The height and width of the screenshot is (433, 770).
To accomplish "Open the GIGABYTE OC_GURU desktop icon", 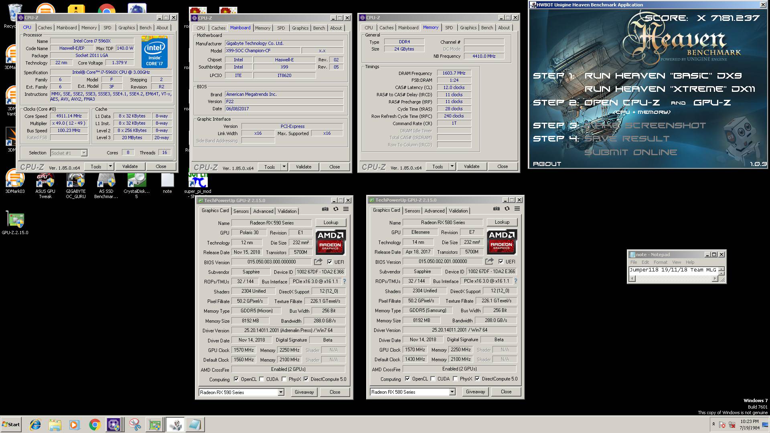I will (76, 185).
